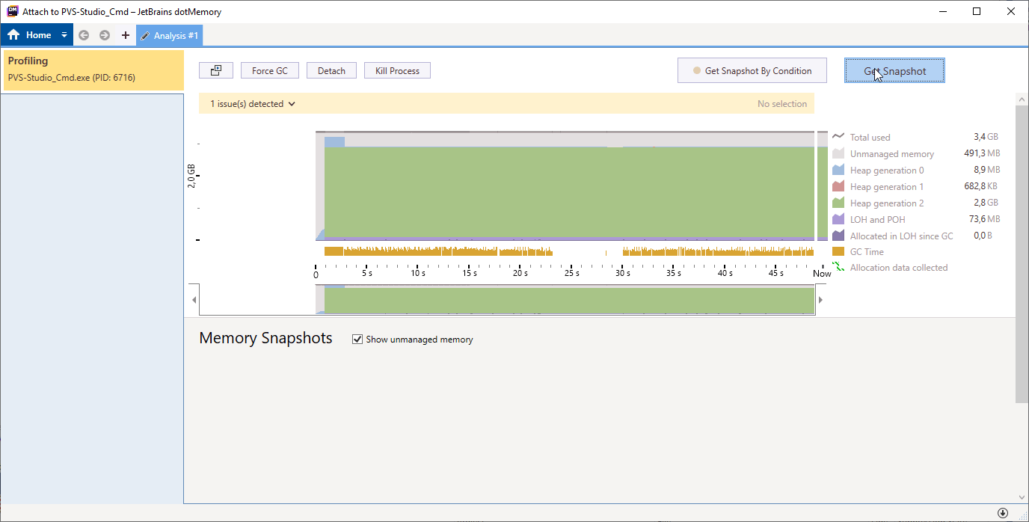Screen dimensions: 1029x522
Task: Toggle the Unmanaged memory legend swatch
Action: pyautogui.click(x=838, y=153)
